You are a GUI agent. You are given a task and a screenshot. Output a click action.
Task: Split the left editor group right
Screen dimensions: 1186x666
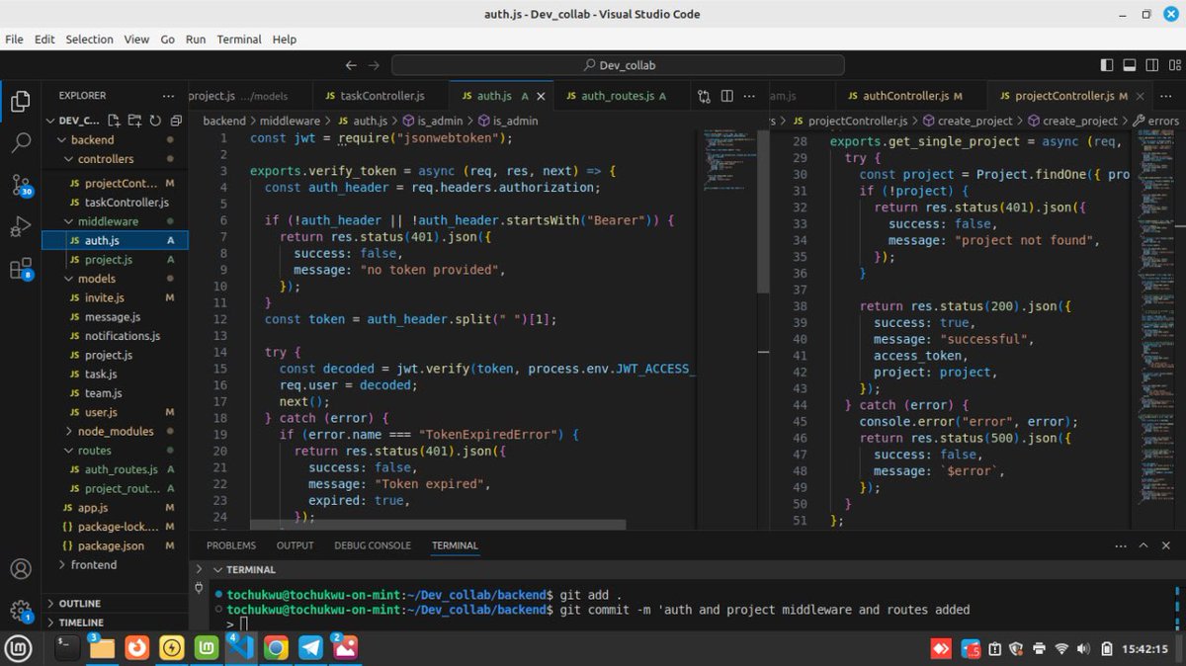pyautogui.click(x=726, y=96)
